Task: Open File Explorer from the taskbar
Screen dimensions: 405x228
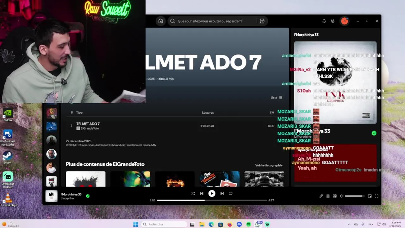Action: [x=202, y=225]
